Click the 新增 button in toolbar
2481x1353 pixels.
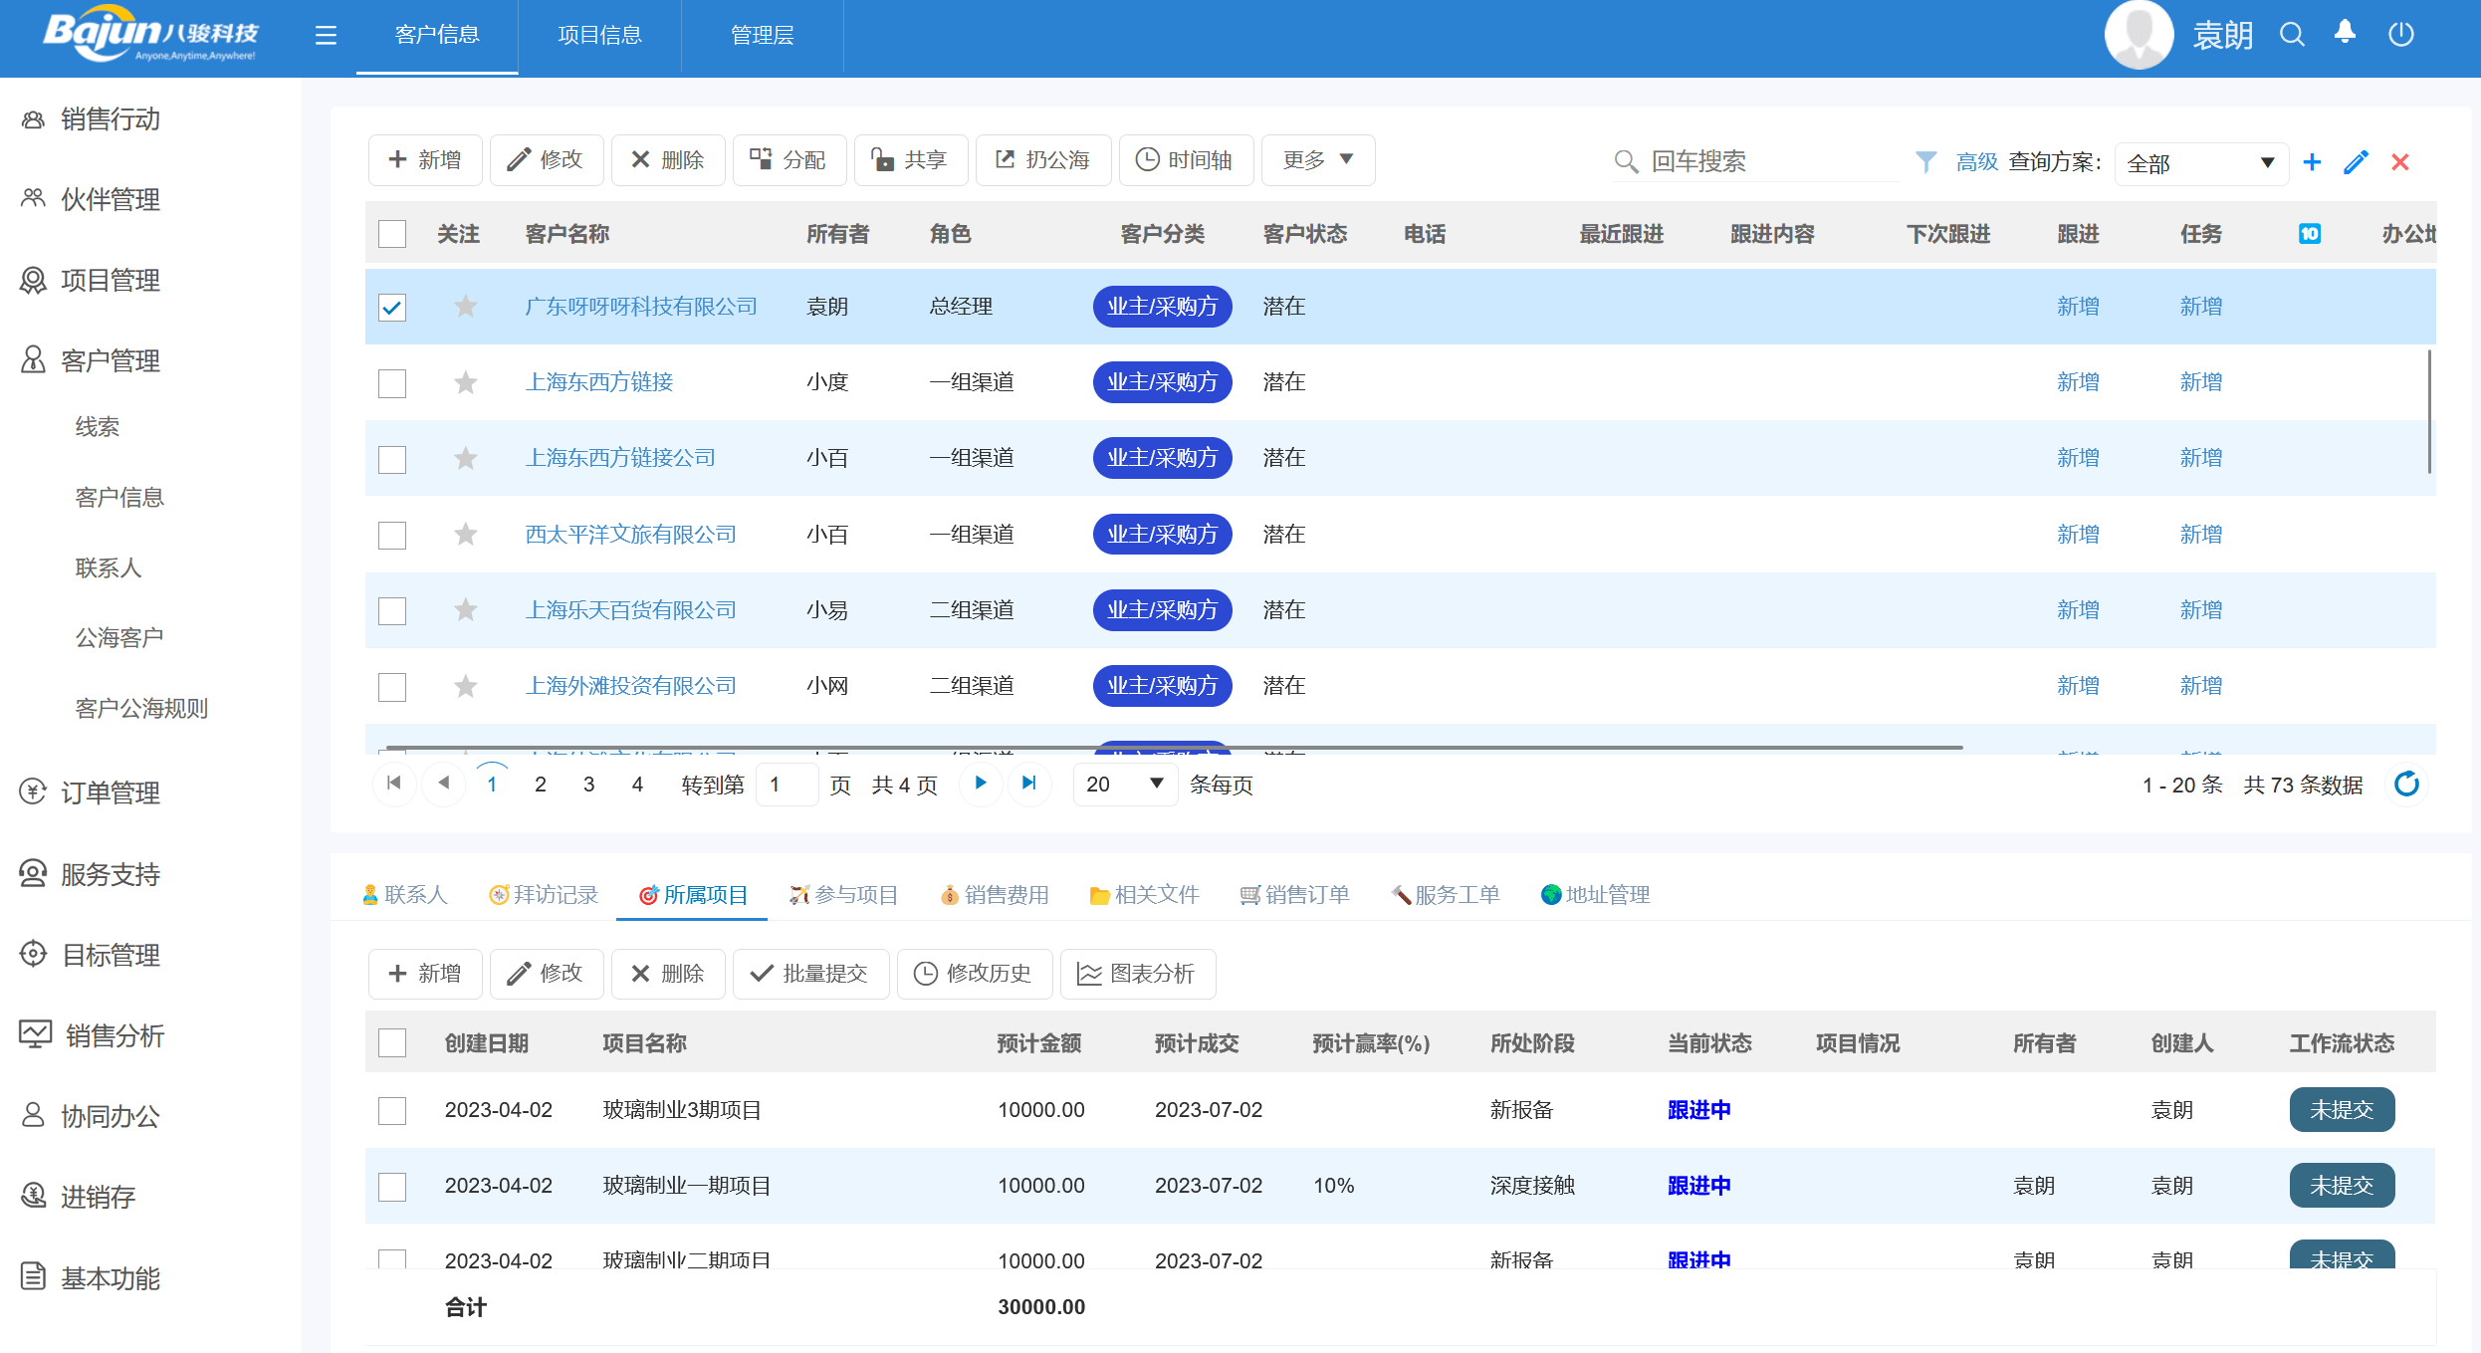click(425, 160)
